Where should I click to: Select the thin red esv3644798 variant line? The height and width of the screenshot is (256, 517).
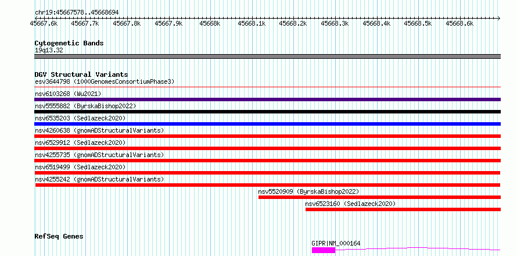267,87
